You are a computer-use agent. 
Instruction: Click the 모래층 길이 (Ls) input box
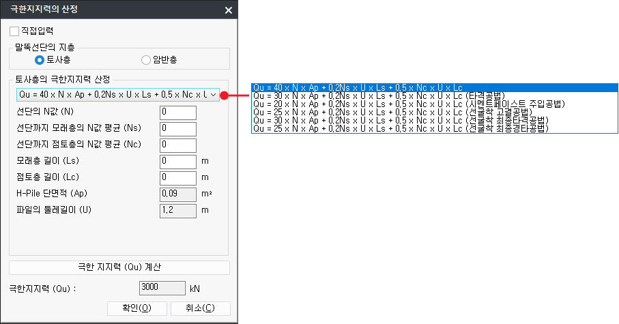(x=178, y=162)
